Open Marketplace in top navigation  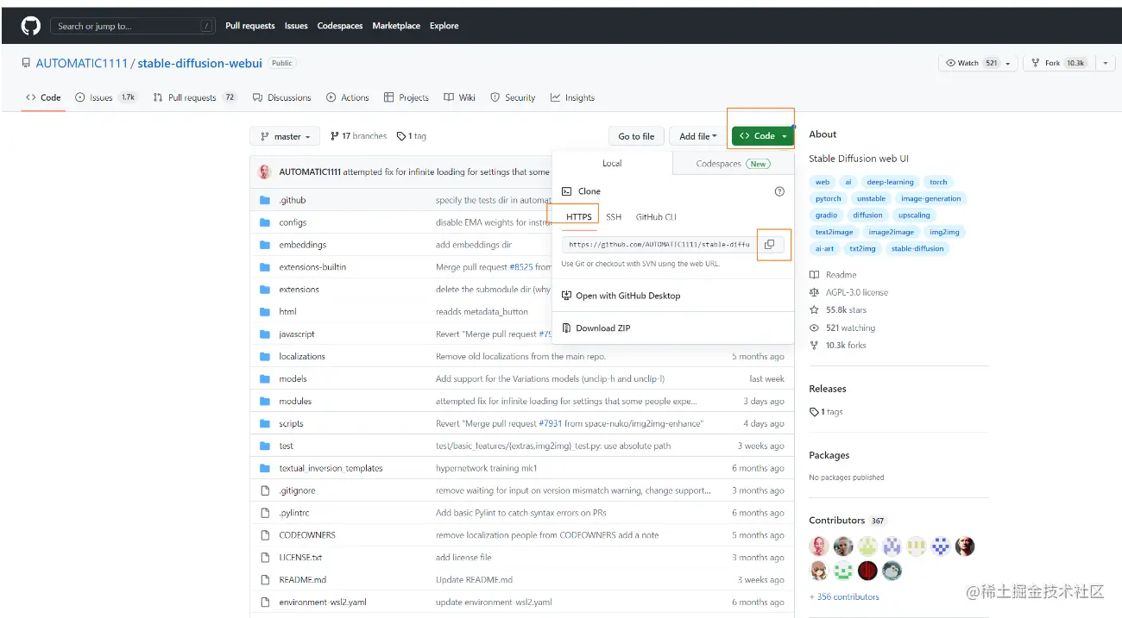(x=396, y=26)
